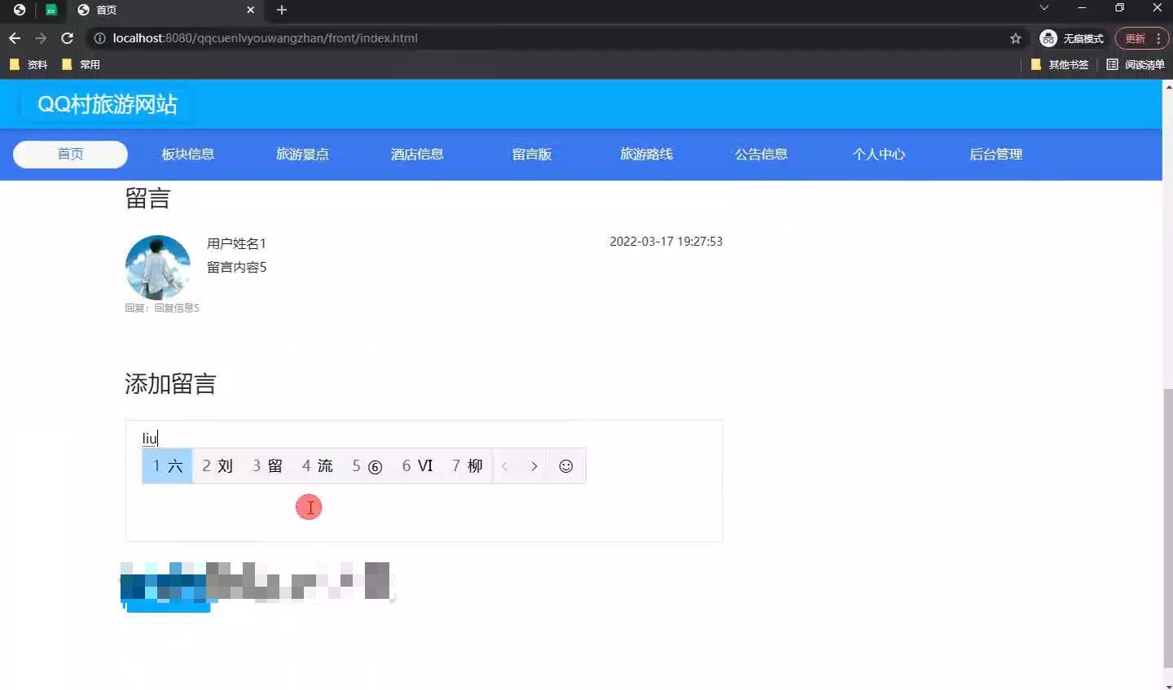Screen dimensions: 1173x690
Task: Choose IME candidate 2 刘
Action: 217,466
